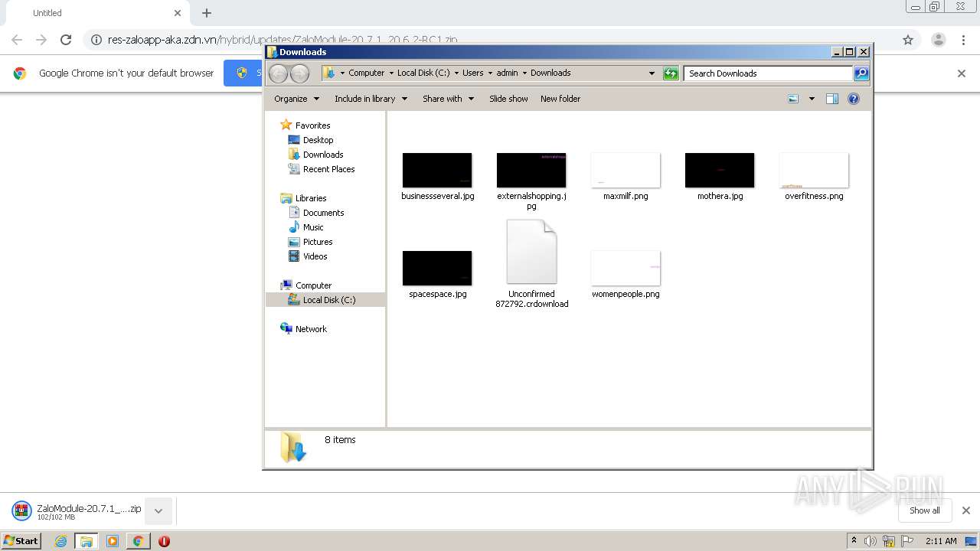Click Show all downloads button
This screenshot has height=551, width=980.
pyautogui.click(x=925, y=510)
